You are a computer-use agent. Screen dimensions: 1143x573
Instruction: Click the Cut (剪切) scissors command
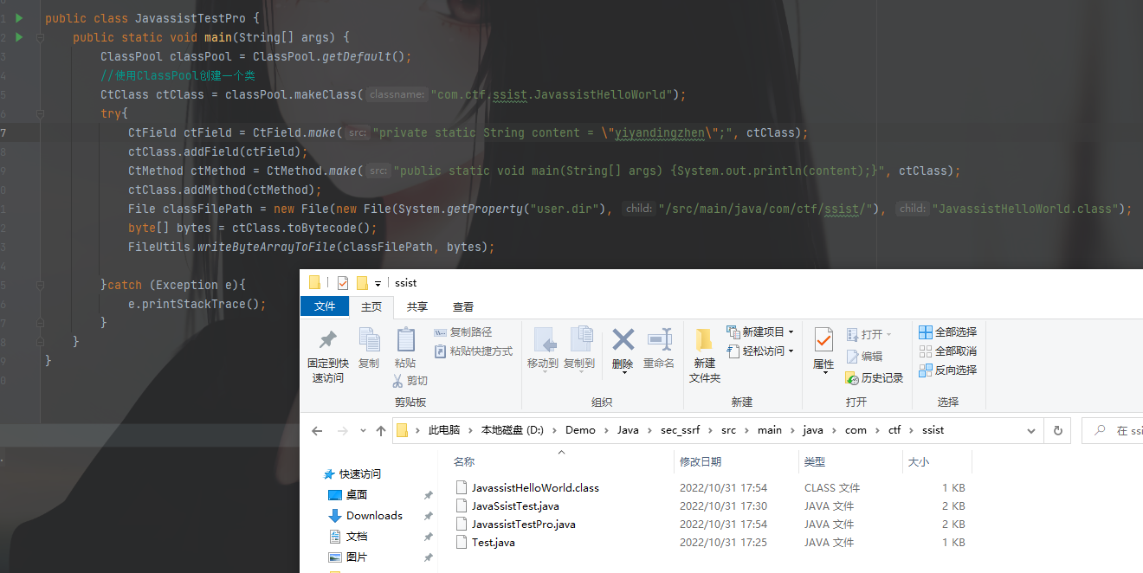click(410, 381)
